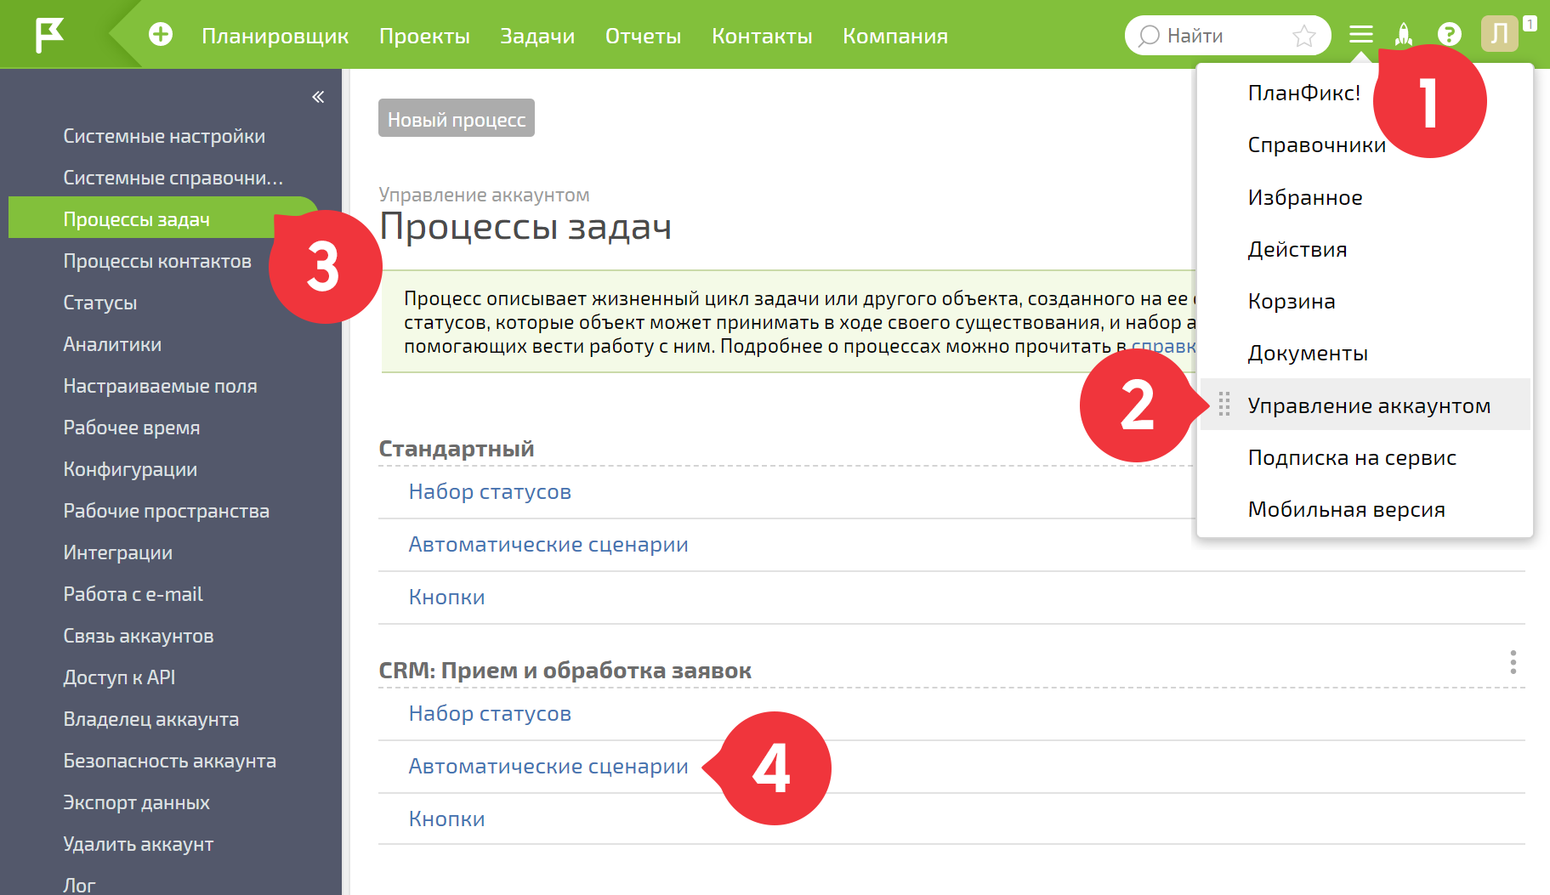Open the user avatar with letter Л
The height and width of the screenshot is (895, 1550).
(1500, 35)
